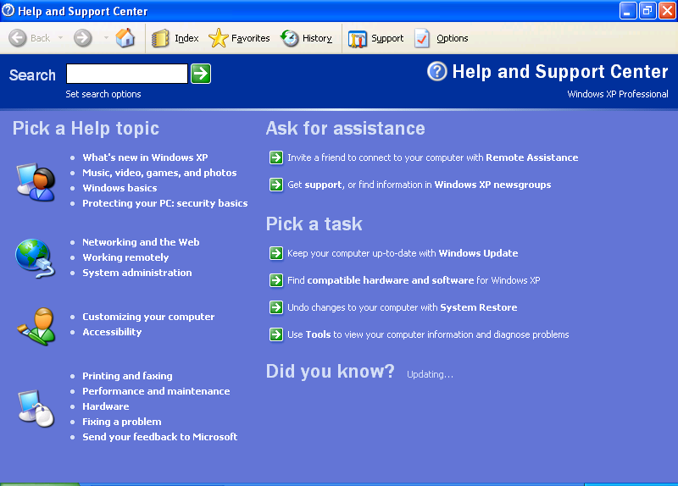Start search with green arrow button
678x486 pixels.
click(201, 74)
